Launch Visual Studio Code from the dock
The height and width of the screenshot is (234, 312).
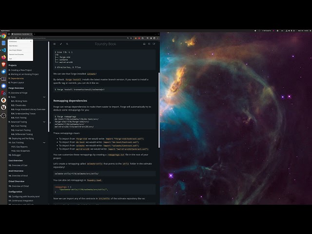pos(3,50)
